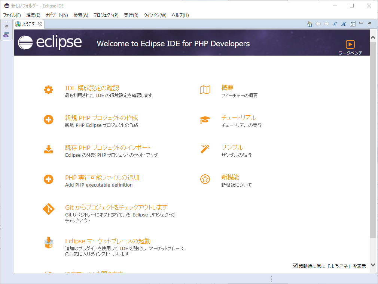Viewport: 378px width, 284px height.
Task: Click the text 新機能について
Action: [237, 185]
